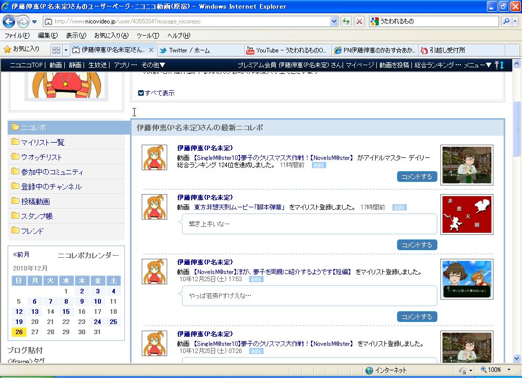This screenshot has width=522, height=378.
Task: Open the blue-sky NovelsM@ster video thumbnail
Action: tap(467, 279)
